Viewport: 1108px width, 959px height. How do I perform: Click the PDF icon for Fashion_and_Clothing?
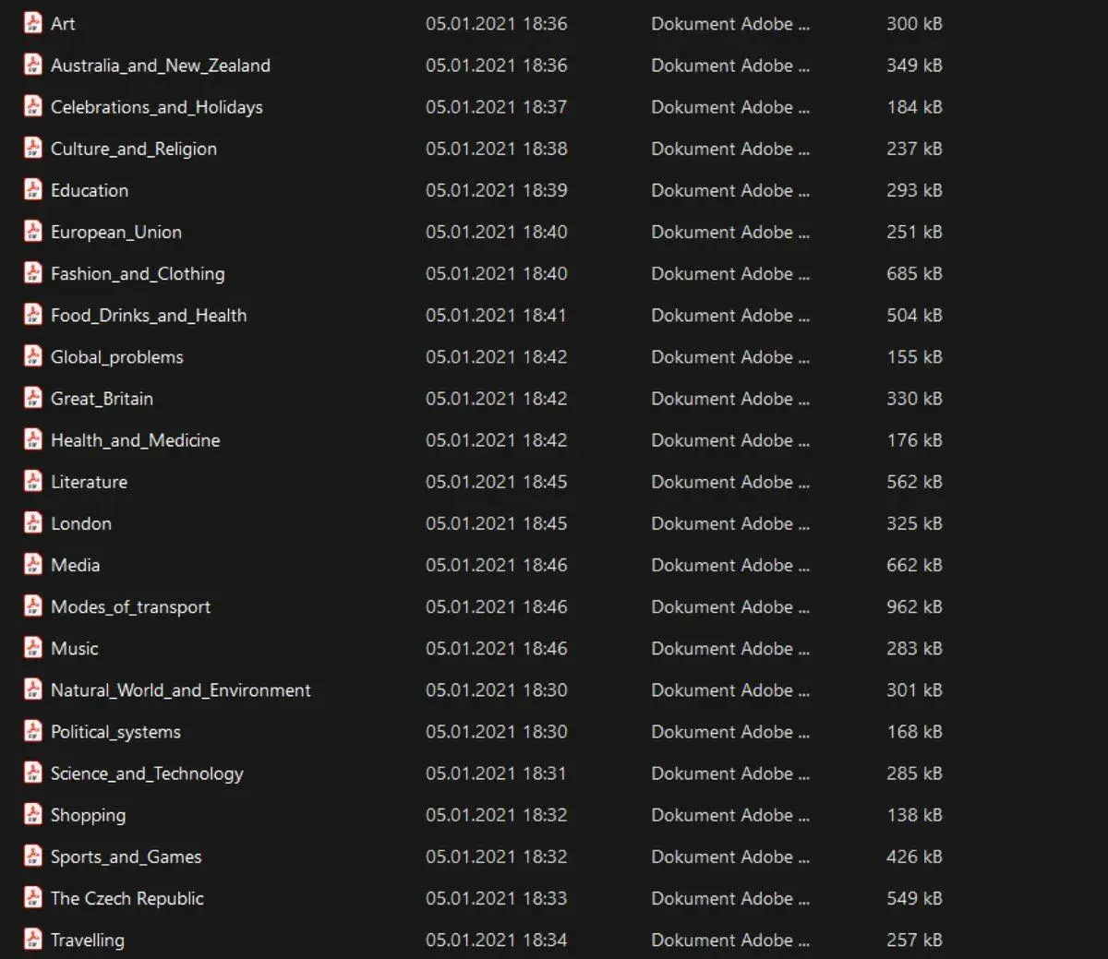click(x=33, y=273)
